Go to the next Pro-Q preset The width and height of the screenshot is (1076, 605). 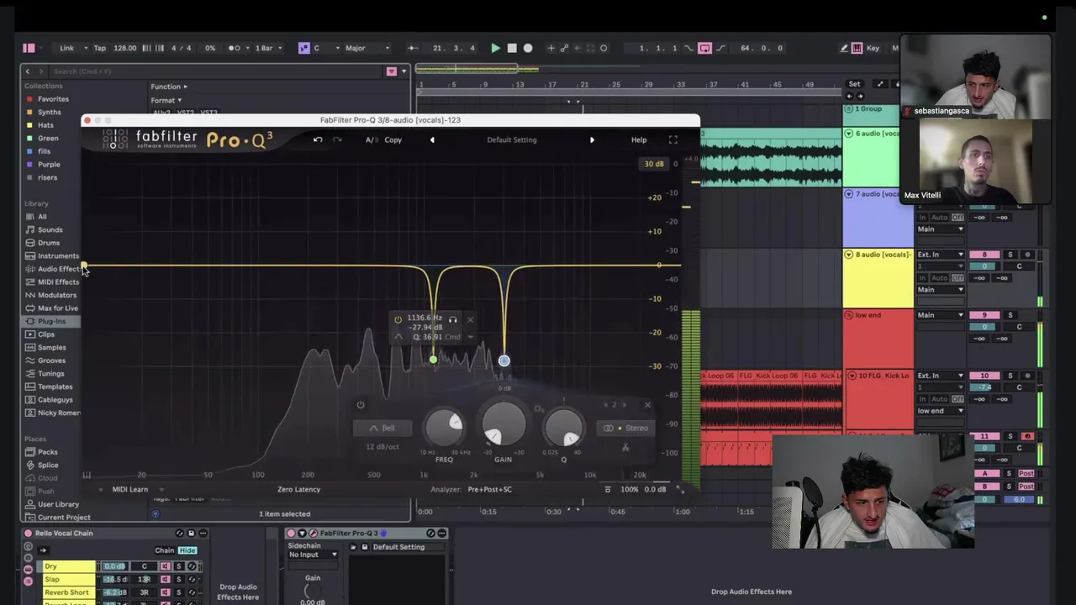click(592, 139)
